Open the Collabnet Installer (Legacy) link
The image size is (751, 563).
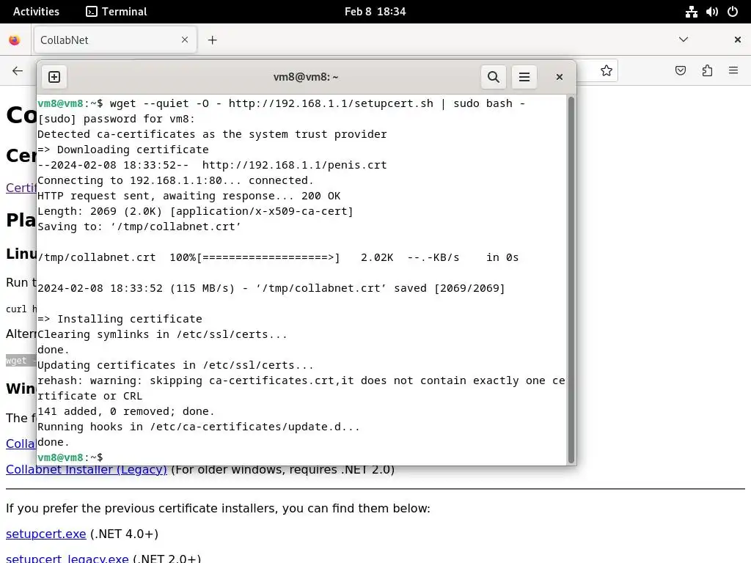pos(87,470)
